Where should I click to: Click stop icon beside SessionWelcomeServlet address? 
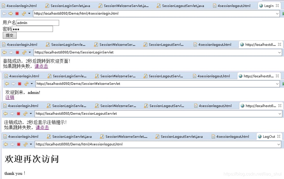[20, 84]
